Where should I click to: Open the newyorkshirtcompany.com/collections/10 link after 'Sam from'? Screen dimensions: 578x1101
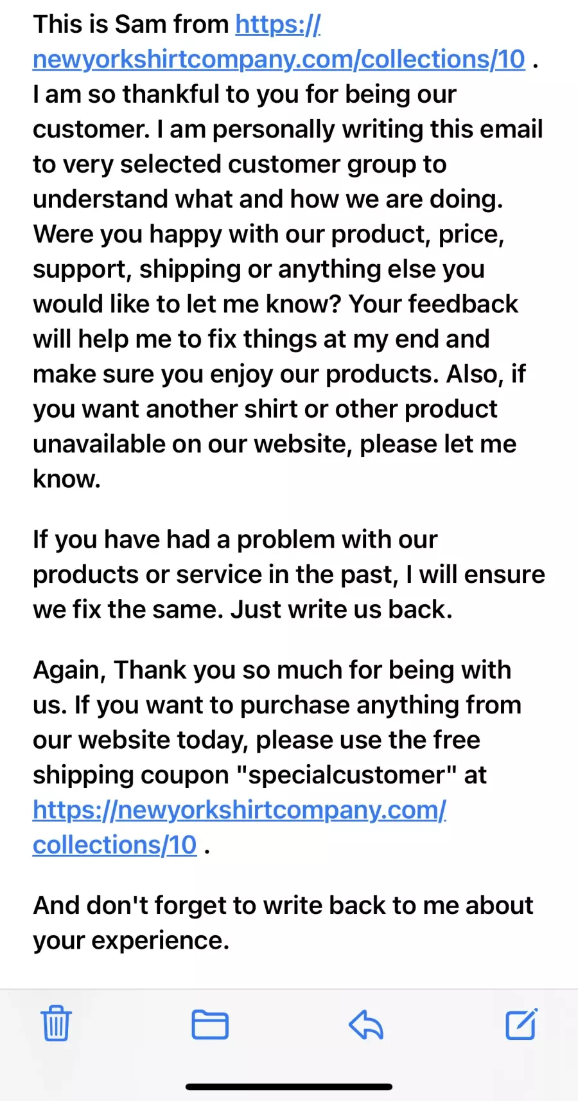pyautogui.click(x=279, y=59)
